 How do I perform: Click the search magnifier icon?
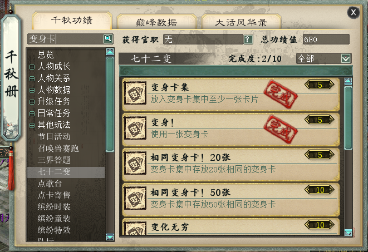coord(108,38)
